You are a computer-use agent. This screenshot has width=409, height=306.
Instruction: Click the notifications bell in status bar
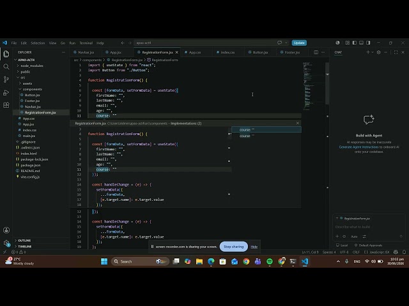[404, 252]
